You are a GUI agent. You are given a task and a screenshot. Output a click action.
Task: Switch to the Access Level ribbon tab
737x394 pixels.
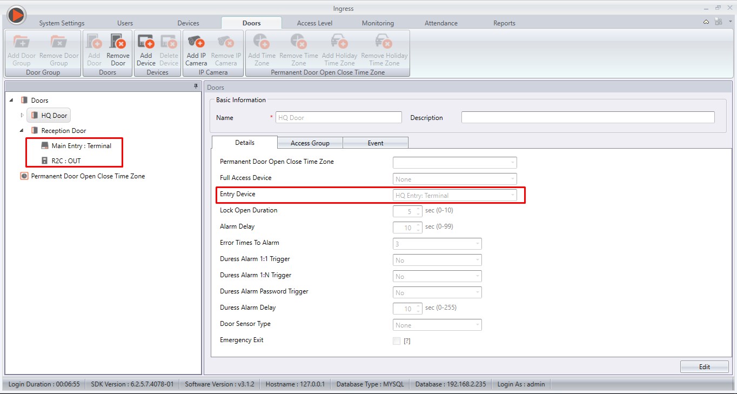tap(314, 23)
